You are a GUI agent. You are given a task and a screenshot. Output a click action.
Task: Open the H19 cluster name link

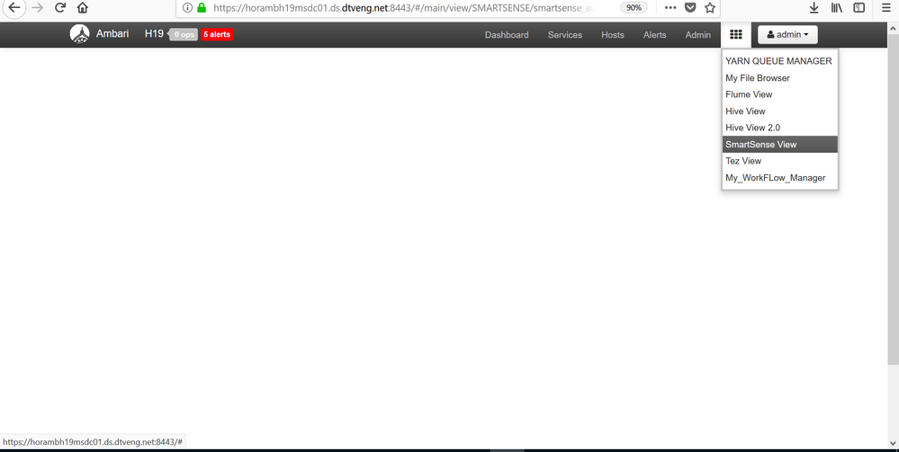pos(154,34)
